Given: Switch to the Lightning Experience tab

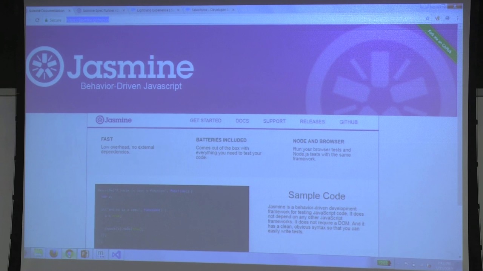Looking at the screenshot, I should [155, 10].
